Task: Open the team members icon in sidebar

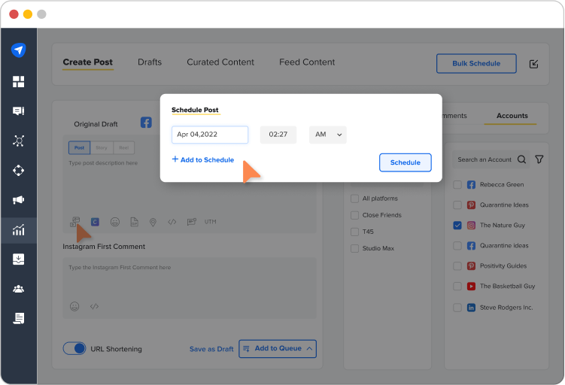Action: [x=19, y=289]
